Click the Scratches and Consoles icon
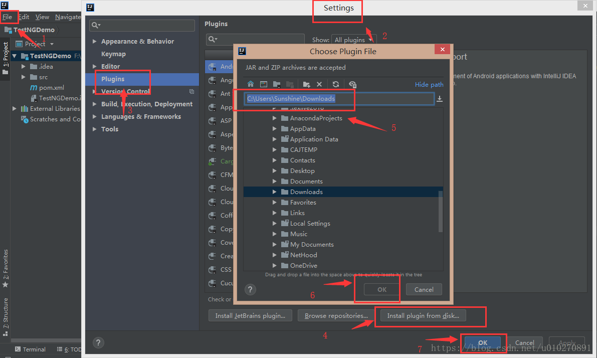 pyautogui.click(x=25, y=119)
